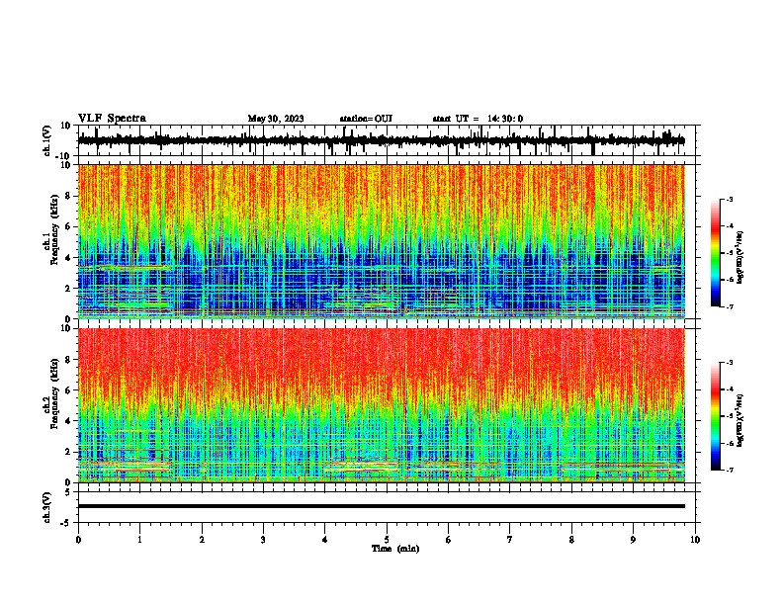Click the "VLF Spectra" title text
This screenshot has height=605, width=783.
(112, 119)
